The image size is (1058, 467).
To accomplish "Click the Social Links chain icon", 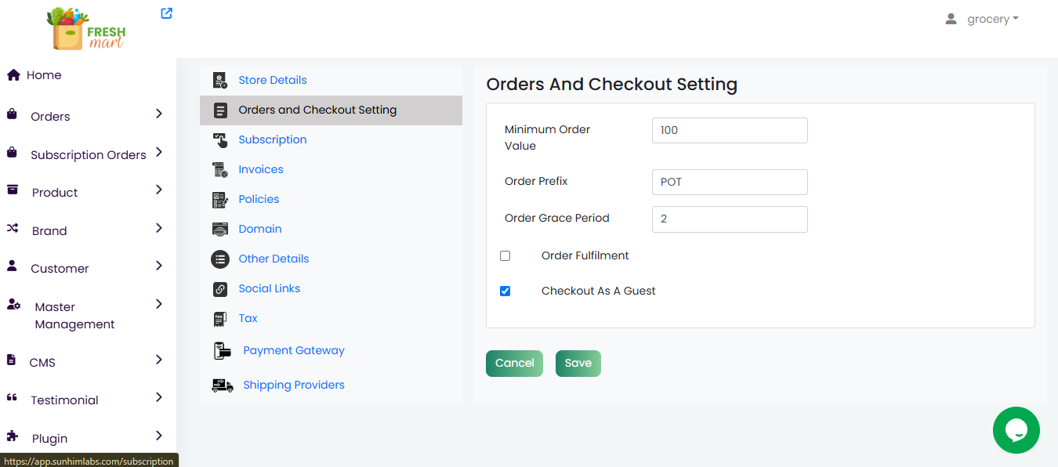I will tap(220, 289).
